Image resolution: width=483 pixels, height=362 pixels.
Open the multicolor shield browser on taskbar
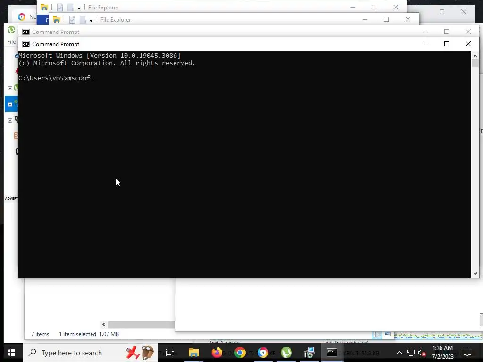[263, 353]
